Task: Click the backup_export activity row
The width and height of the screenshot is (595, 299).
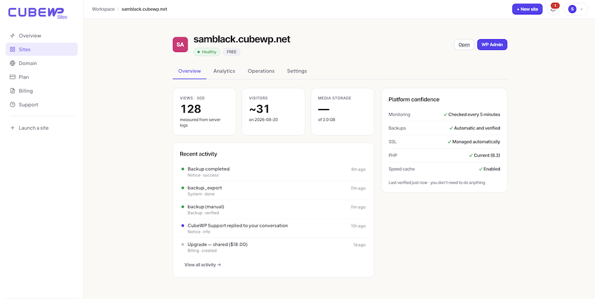Action: pyautogui.click(x=273, y=191)
